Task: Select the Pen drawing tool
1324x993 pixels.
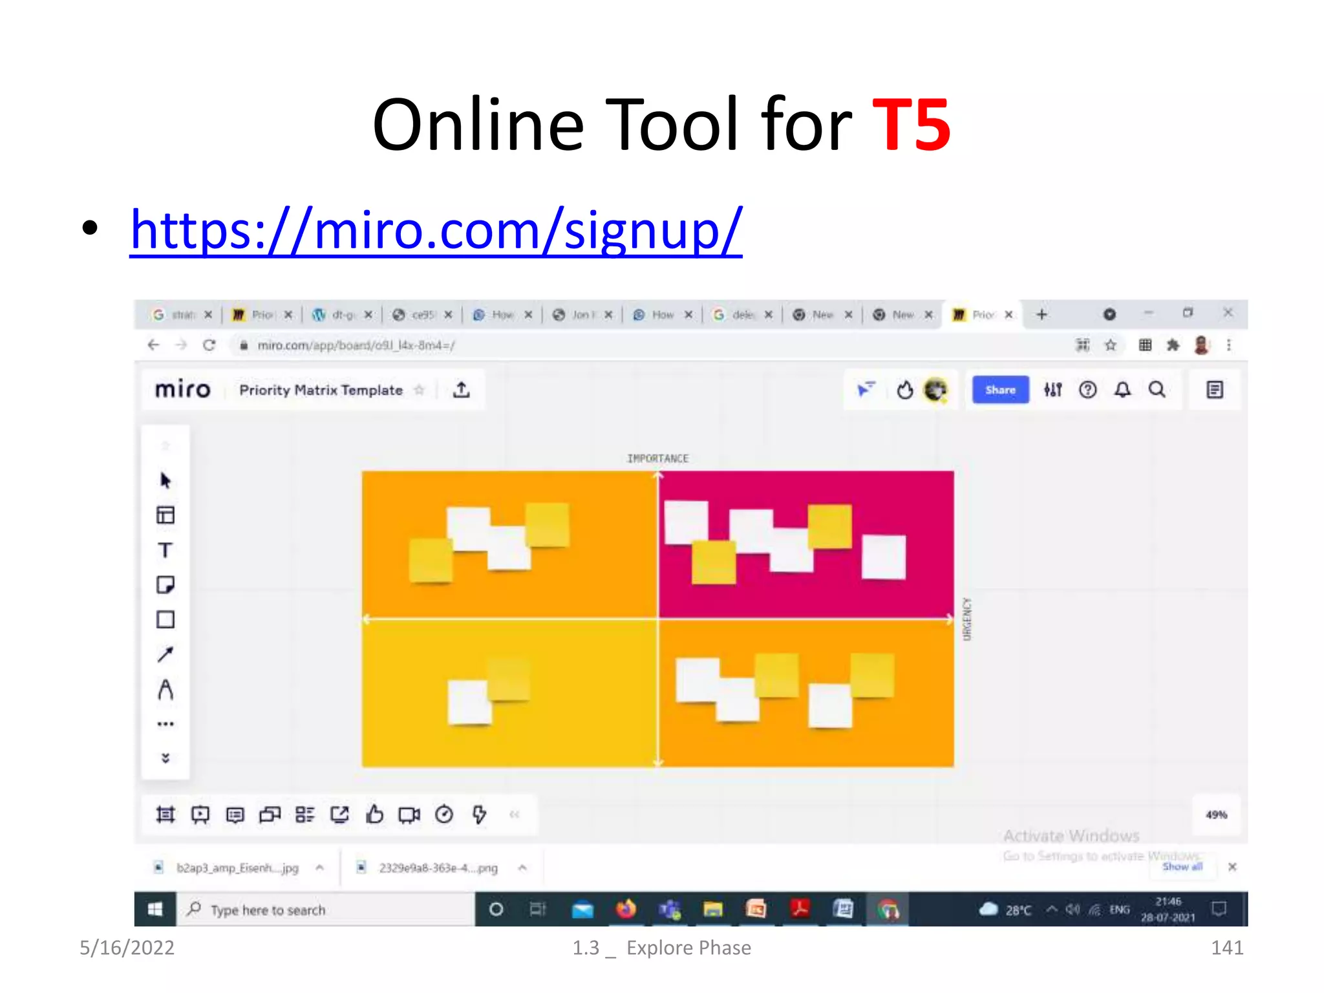Action: [165, 690]
